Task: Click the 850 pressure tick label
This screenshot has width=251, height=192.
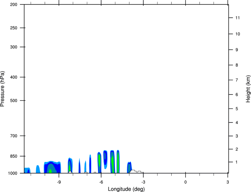Action: pyautogui.click(x=14, y=156)
